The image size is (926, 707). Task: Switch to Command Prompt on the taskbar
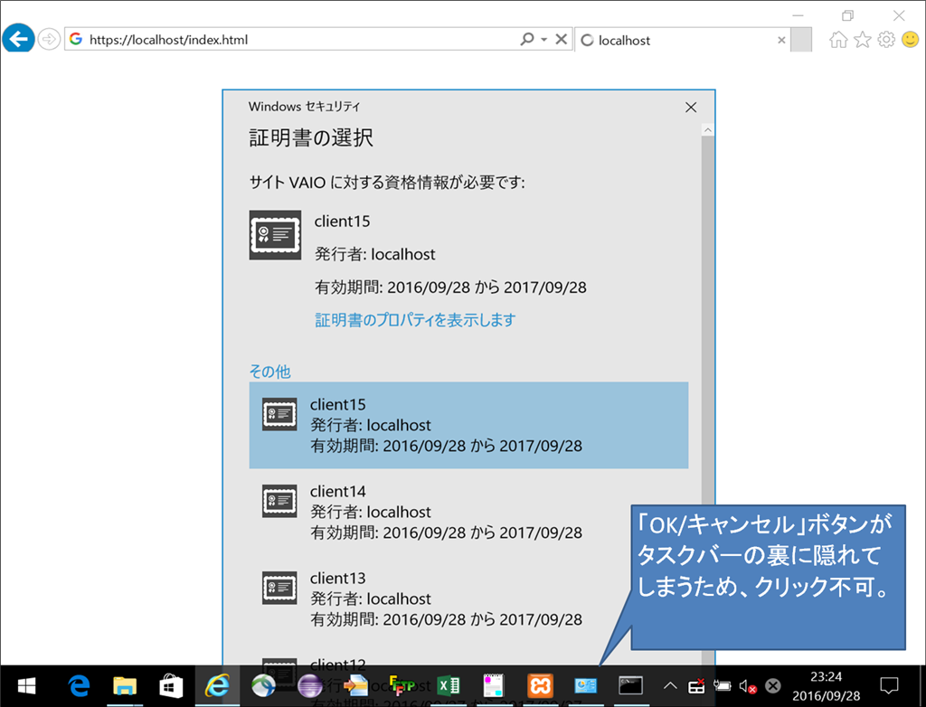630,685
